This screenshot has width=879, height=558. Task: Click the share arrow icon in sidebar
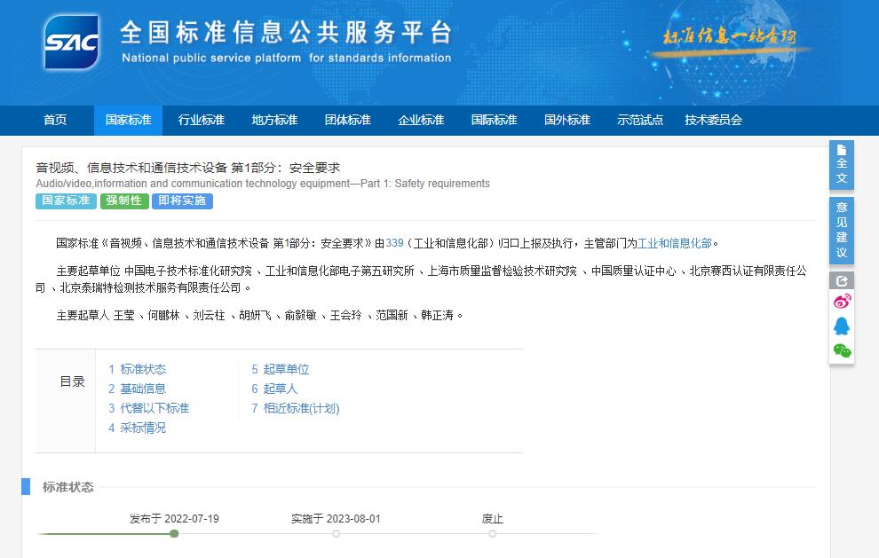click(x=841, y=279)
